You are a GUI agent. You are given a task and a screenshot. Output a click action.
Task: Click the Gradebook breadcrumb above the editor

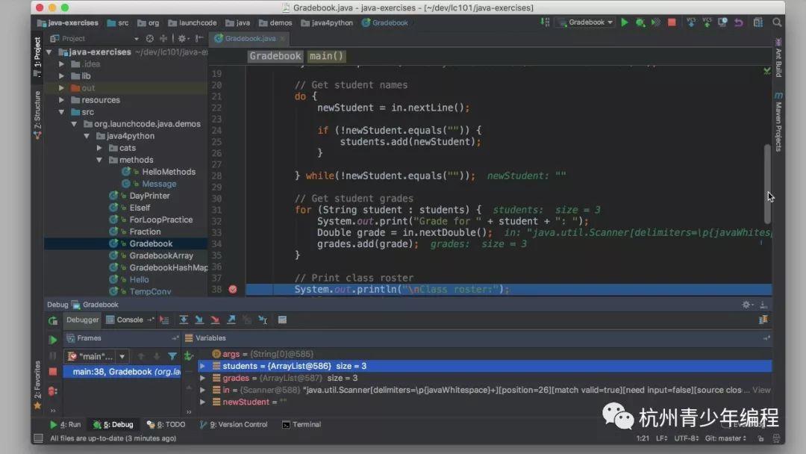pos(275,56)
